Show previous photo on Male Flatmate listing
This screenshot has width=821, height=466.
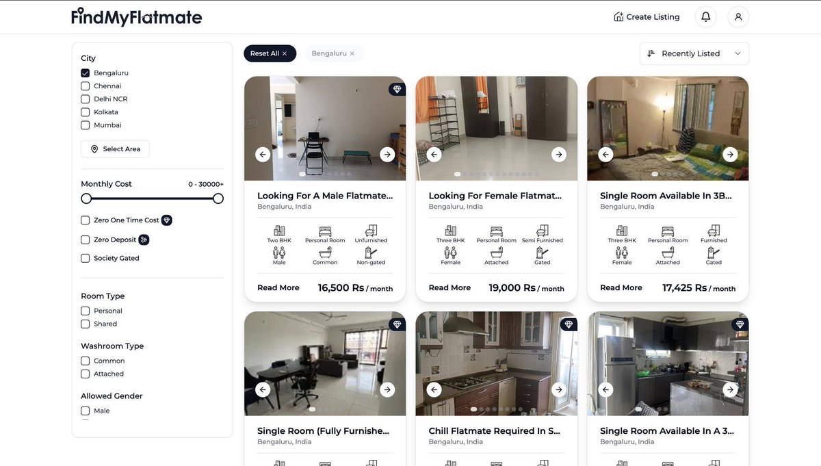[263, 155]
